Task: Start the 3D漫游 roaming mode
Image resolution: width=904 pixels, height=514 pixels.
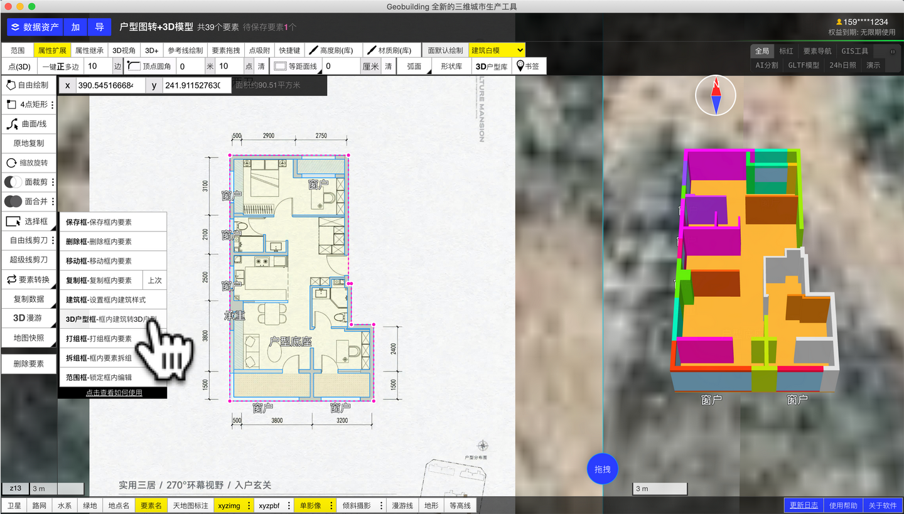Action: (29, 318)
